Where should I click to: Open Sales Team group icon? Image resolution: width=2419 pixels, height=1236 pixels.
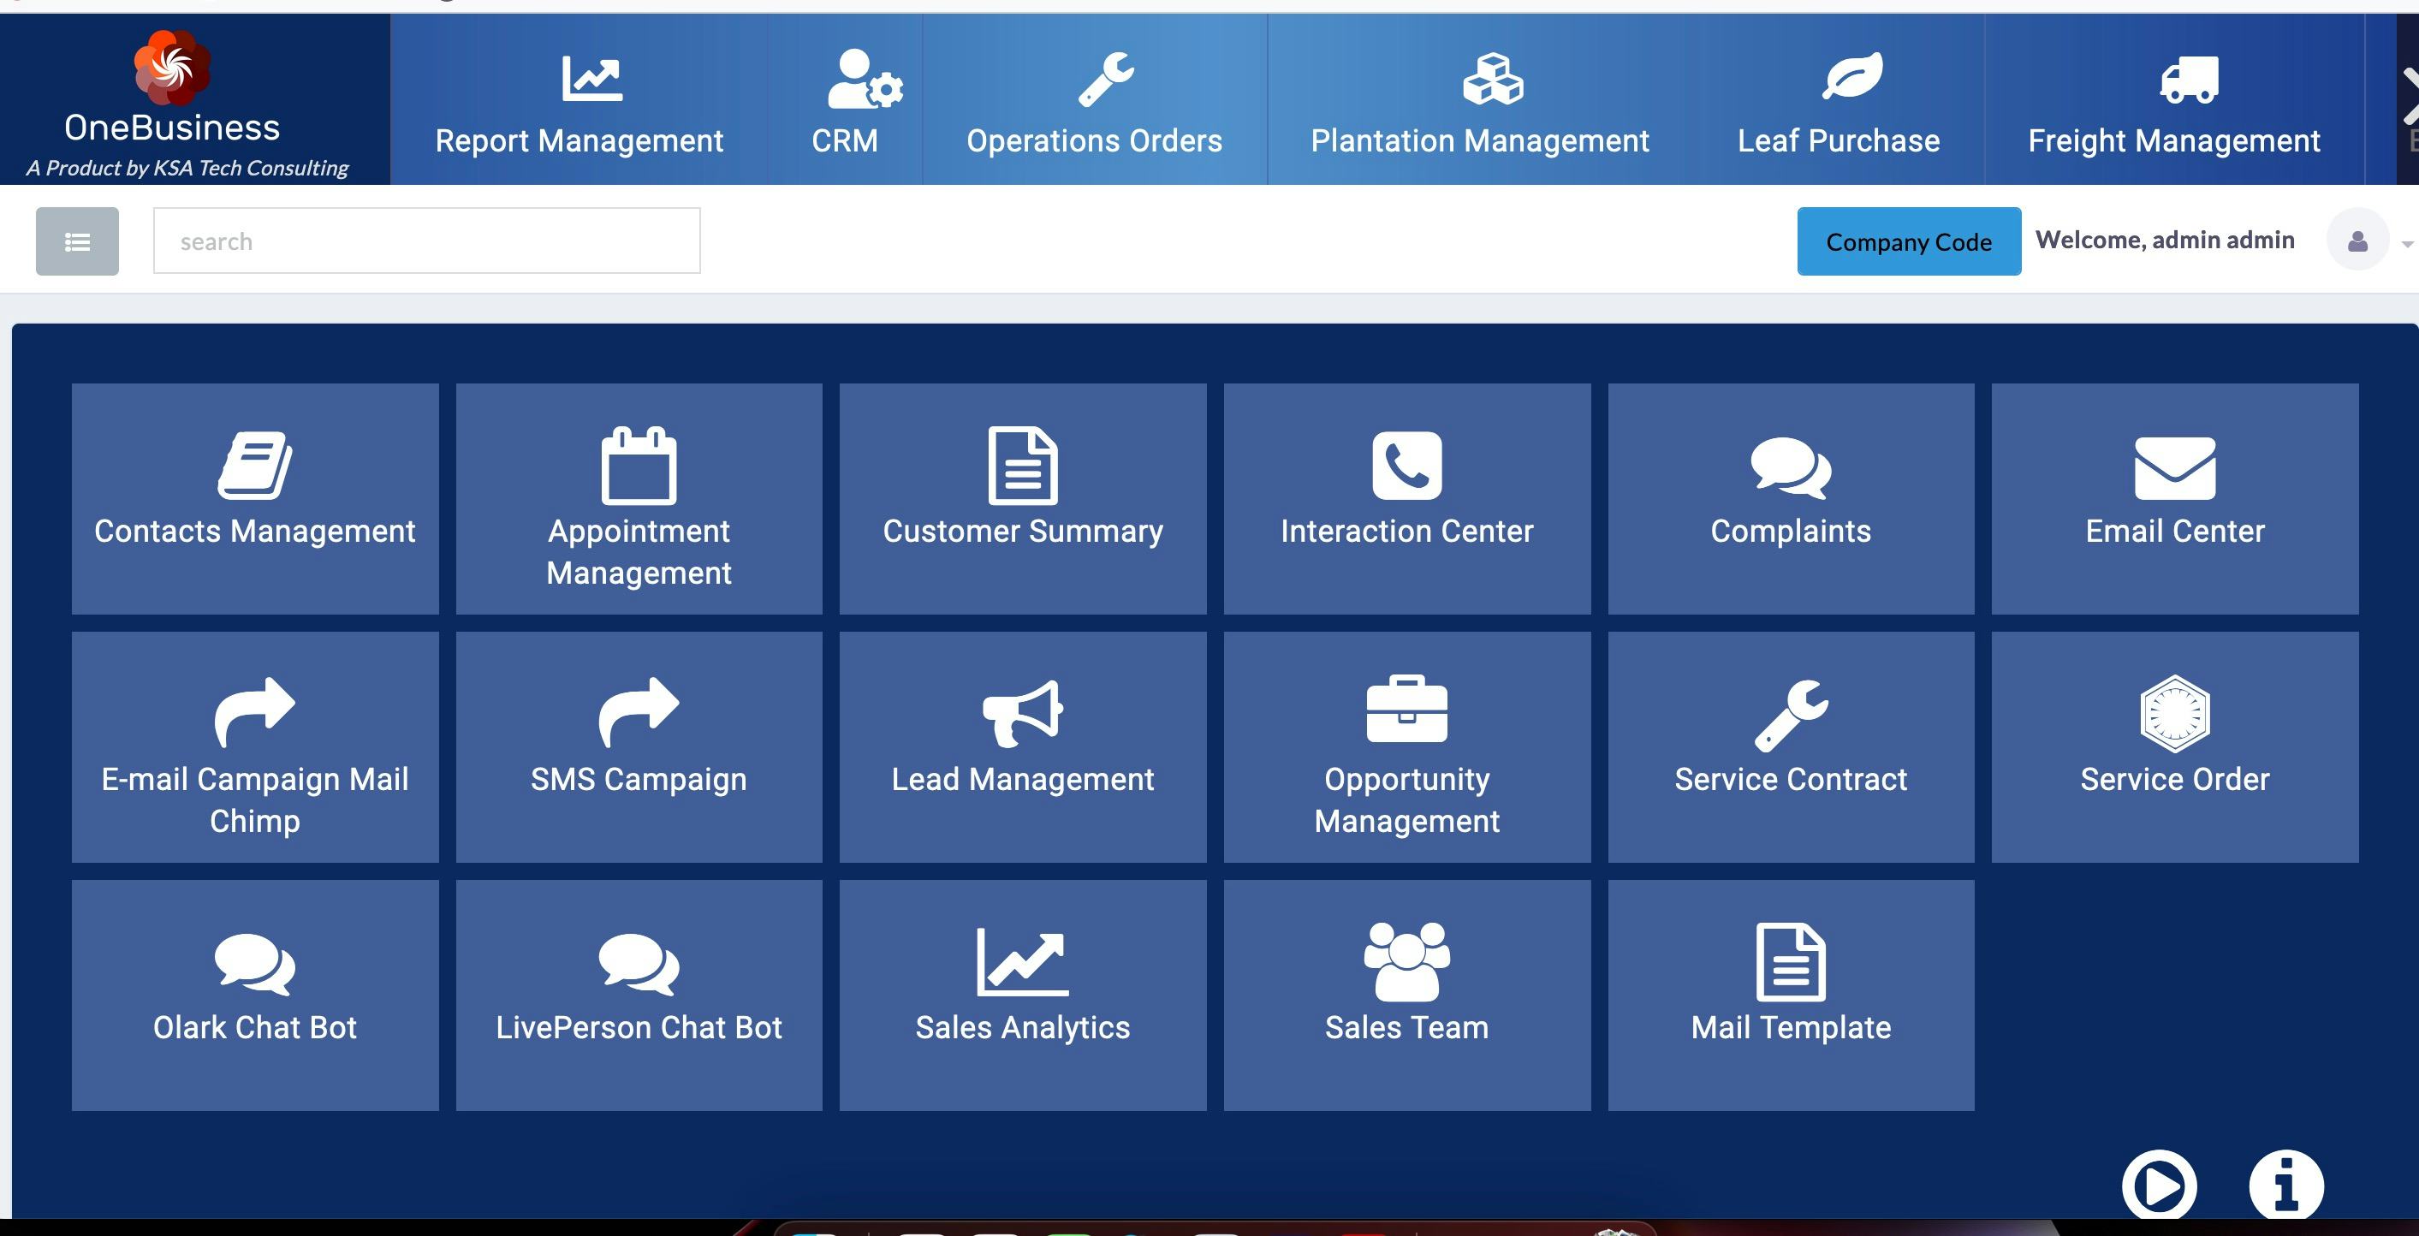1406,961
